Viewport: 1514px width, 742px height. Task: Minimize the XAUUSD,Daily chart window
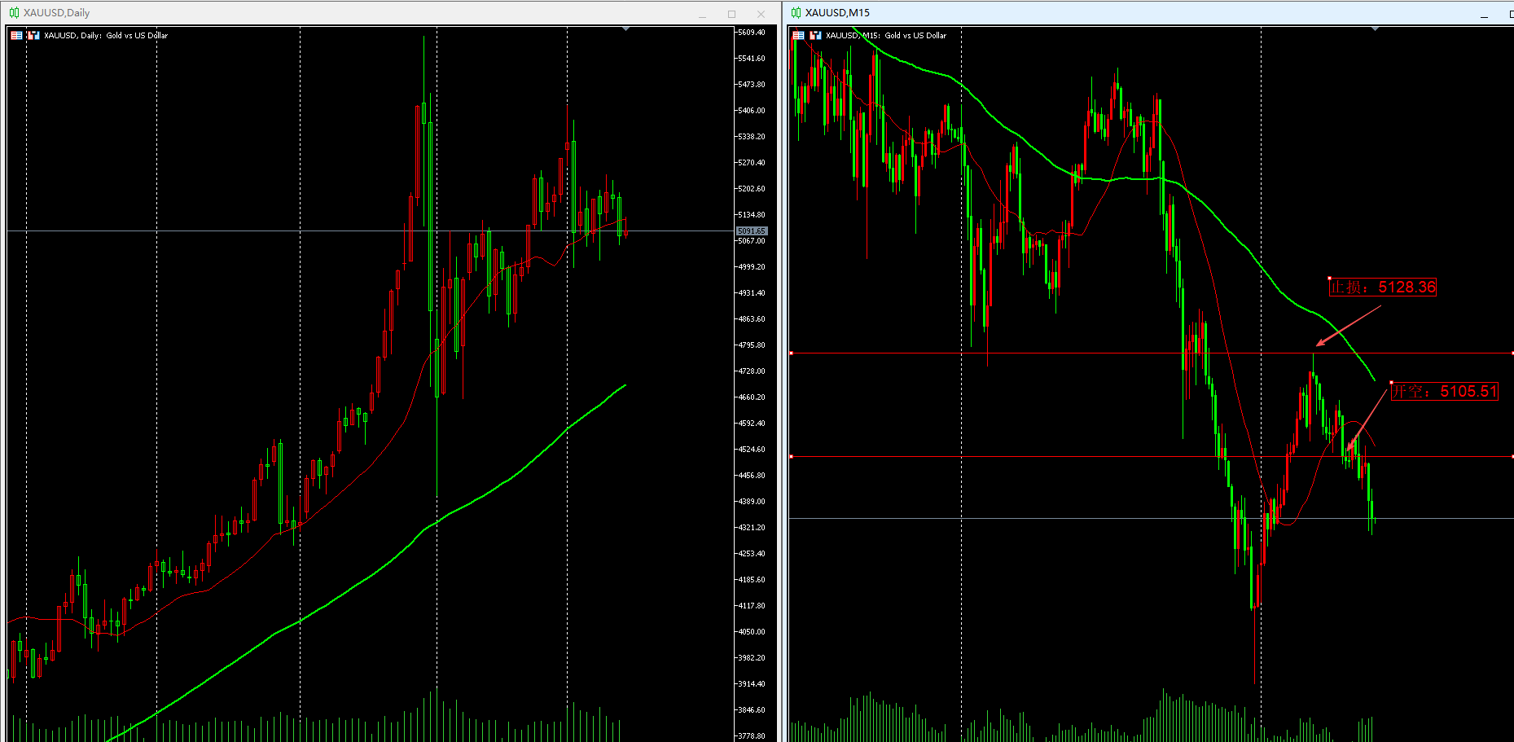(702, 14)
